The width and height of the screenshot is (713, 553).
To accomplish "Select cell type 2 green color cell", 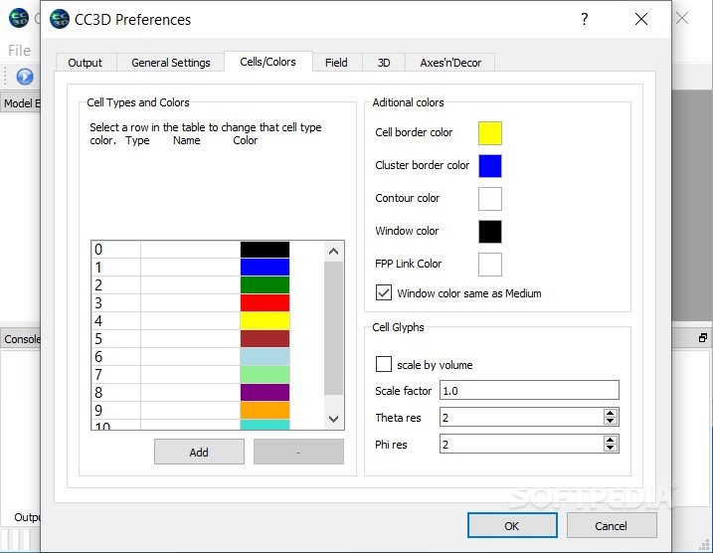I will point(265,285).
